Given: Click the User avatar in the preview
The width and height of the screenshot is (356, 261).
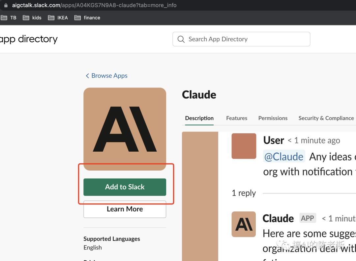Looking at the screenshot, I should click(244, 146).
